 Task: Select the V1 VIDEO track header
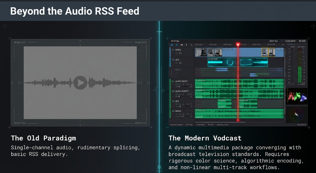tap(182, 52)
